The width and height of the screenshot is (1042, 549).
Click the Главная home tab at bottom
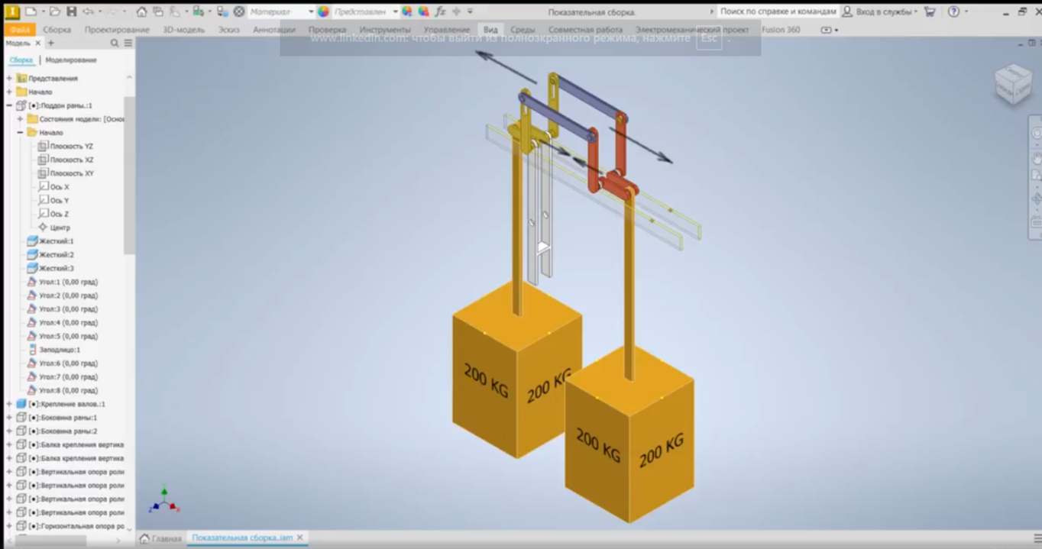pos(161,538)
